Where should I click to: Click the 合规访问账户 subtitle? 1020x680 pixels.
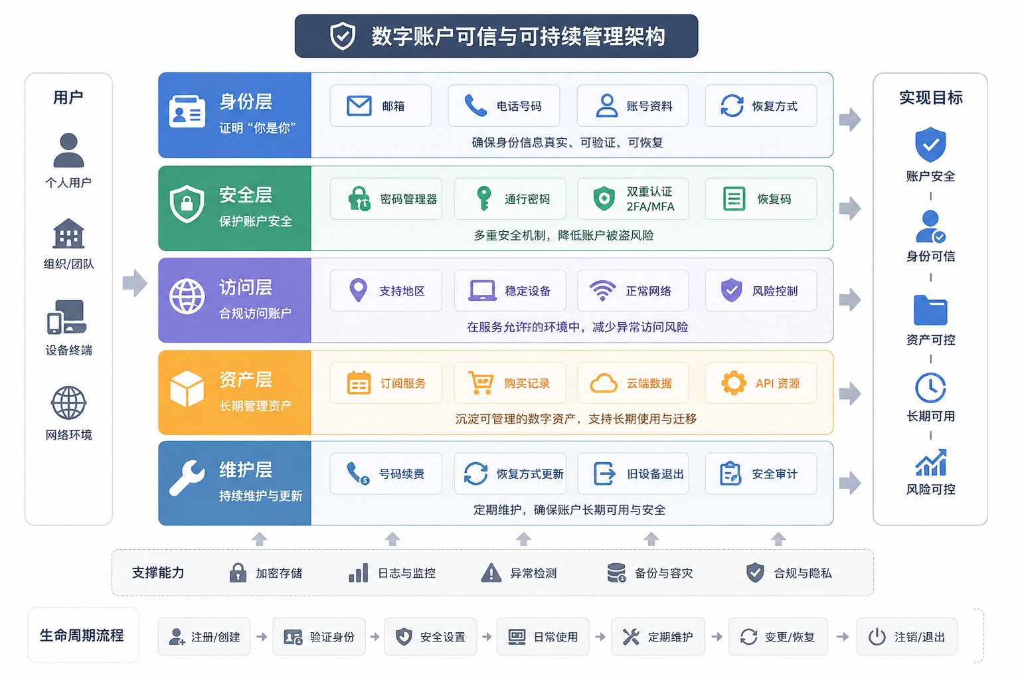coord(256,313)
